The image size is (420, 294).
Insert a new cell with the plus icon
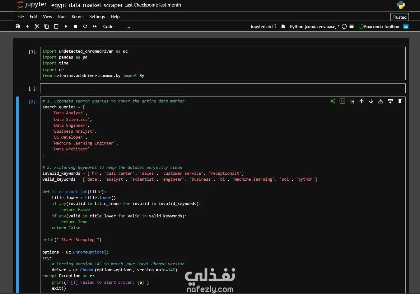pos(27,26)
